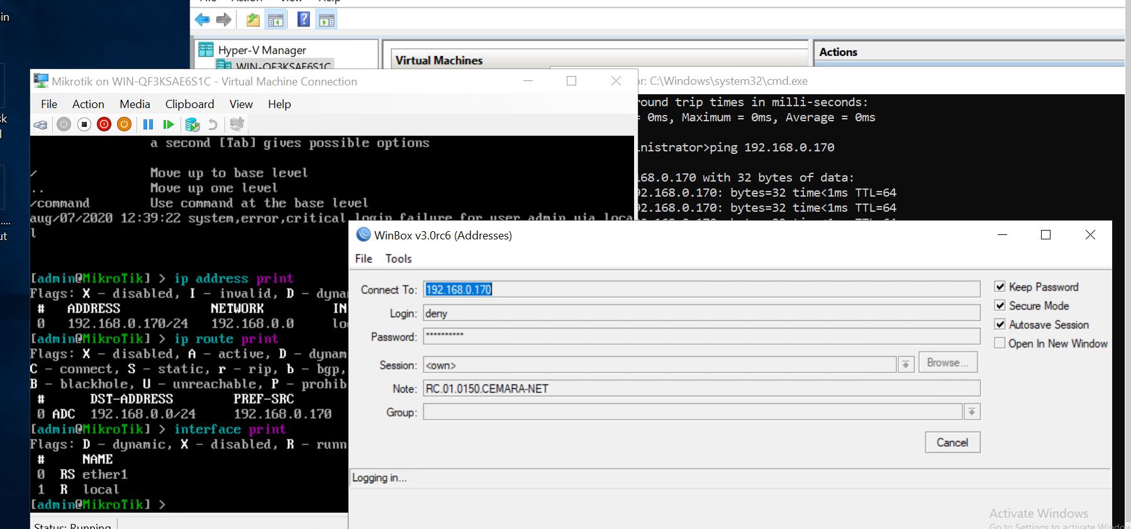Click the Session field showing <own>
Screen dimensions: 1131x529
[660, 364]
